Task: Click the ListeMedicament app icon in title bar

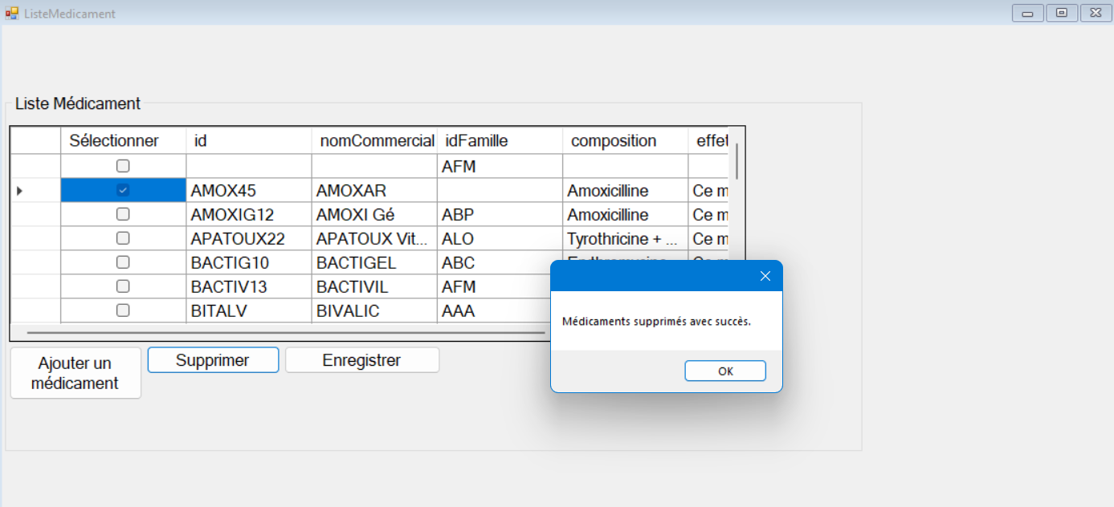Action: [x=12, y=14]
